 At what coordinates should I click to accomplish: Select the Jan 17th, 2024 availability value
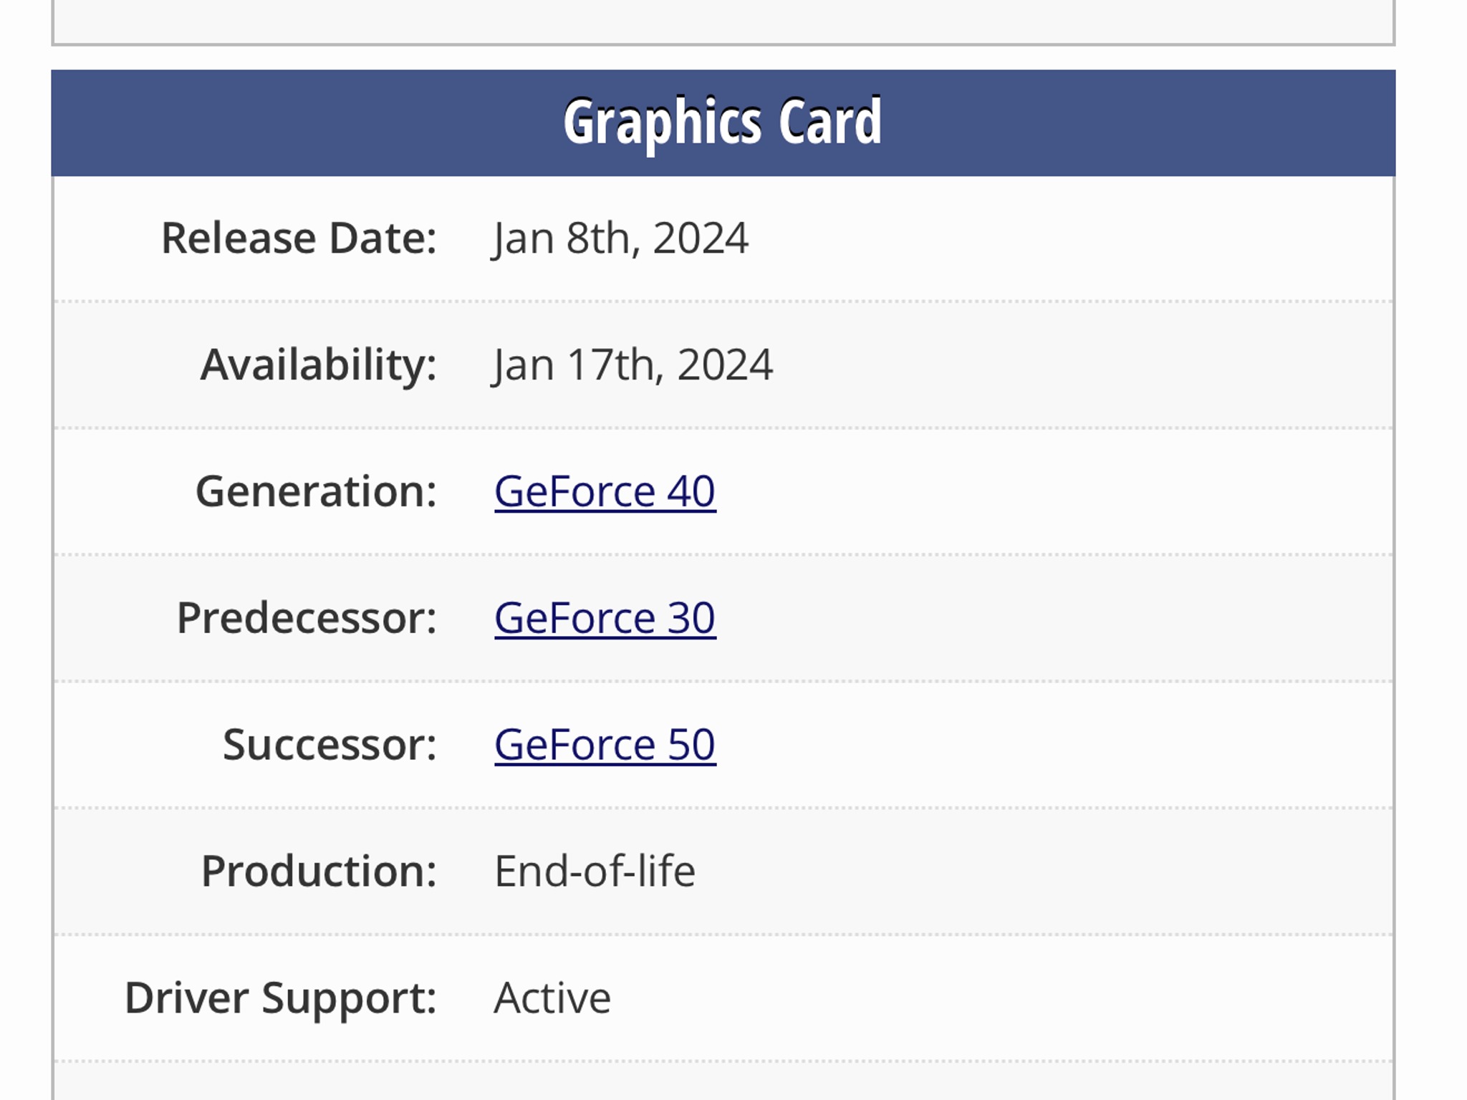[633, 365]
